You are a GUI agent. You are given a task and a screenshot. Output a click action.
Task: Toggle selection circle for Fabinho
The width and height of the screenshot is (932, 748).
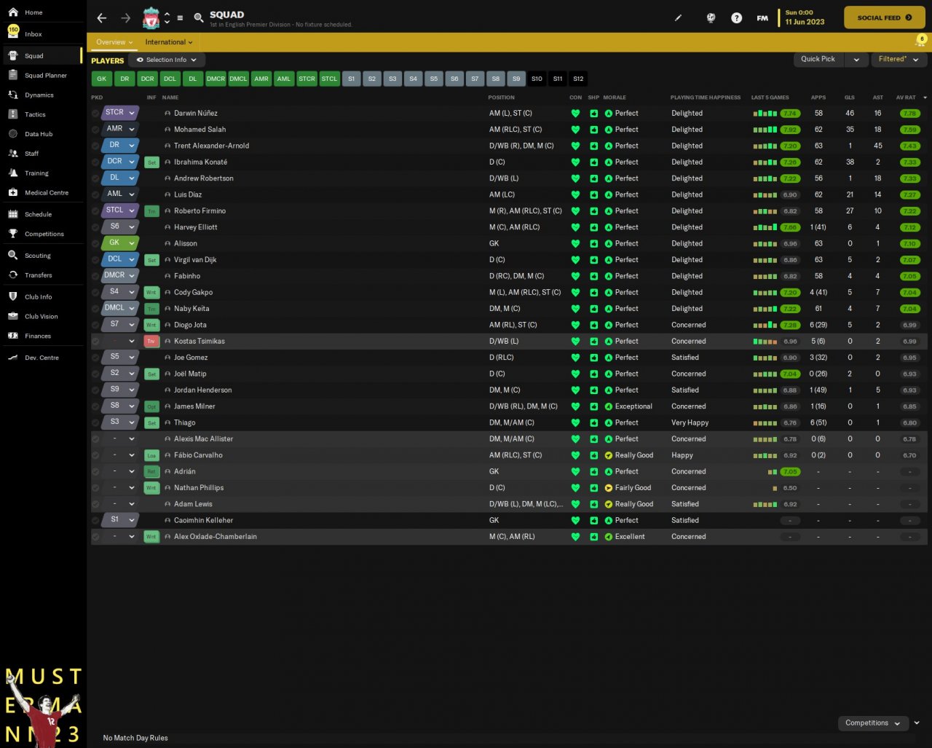[95, 276]
